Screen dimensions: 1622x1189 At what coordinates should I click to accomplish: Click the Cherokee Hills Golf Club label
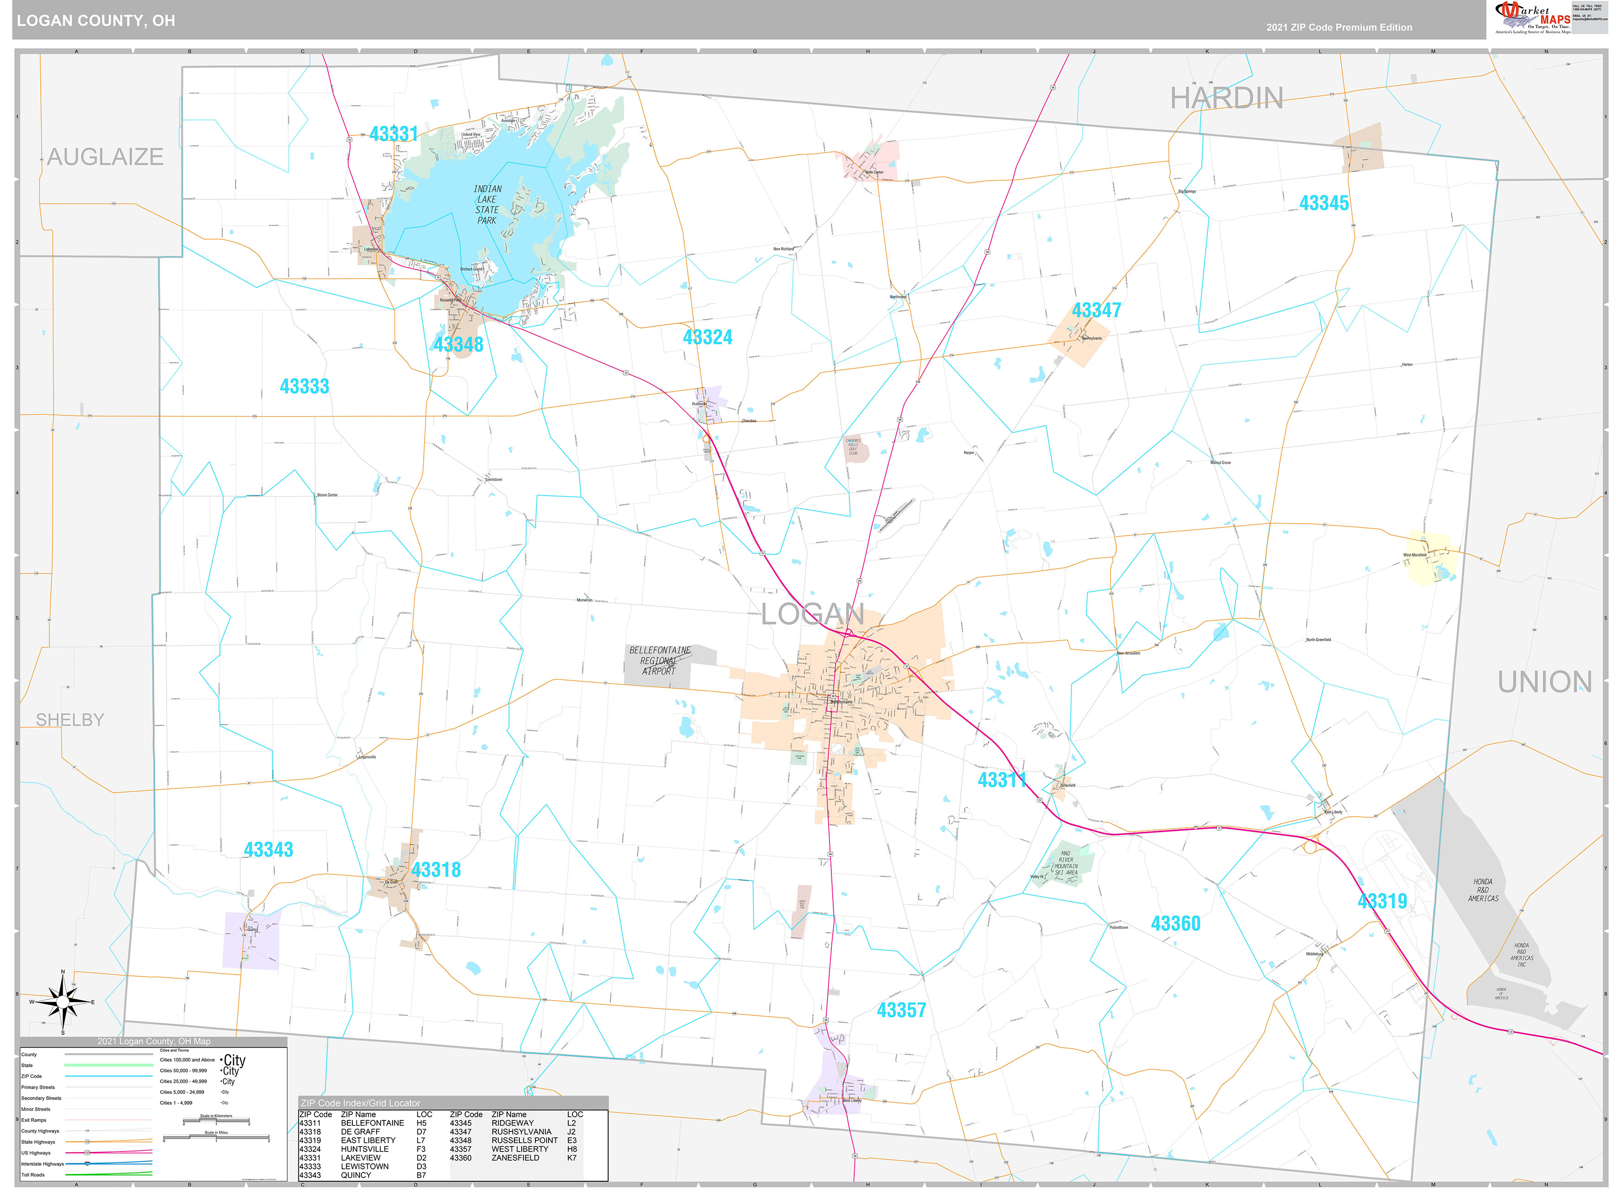(853, 446)
